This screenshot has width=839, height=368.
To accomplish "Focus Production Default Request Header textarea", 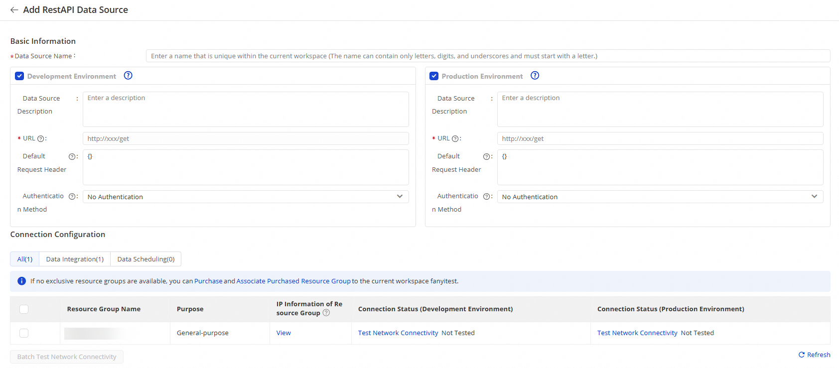I will [660, 167].
